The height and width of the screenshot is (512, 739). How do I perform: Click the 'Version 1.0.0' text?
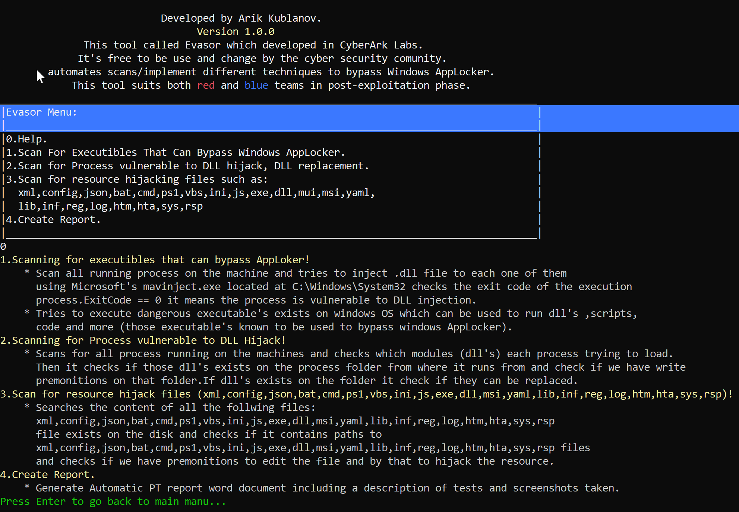tap(236, 32)
